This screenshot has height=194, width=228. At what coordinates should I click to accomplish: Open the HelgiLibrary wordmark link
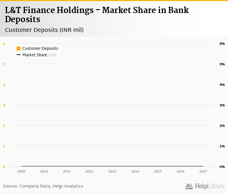(210, 186)
